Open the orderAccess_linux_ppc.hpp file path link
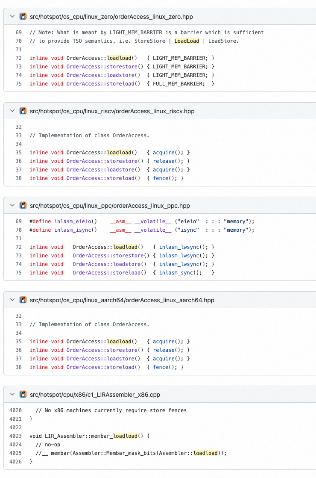This screenshot has height=478, width=316. point(110,206)
